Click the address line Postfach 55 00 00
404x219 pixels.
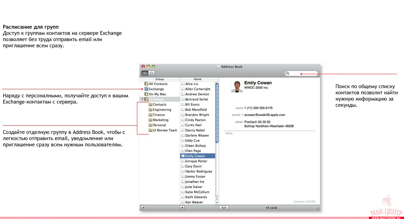[x=257, y=122]
